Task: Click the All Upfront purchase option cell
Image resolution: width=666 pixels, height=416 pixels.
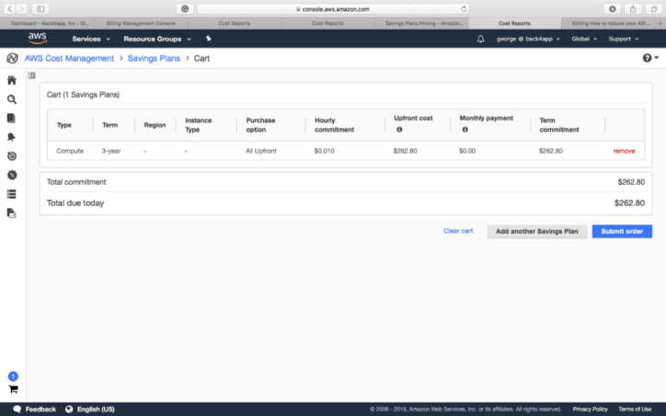Action: pyautogui.click(x=261, y=151)
